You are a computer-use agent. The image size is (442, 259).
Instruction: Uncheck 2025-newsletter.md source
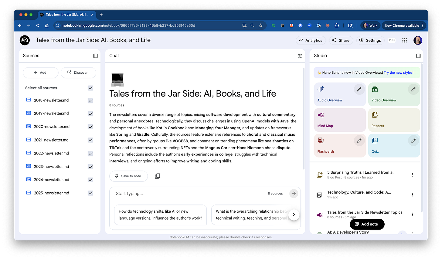90,193
